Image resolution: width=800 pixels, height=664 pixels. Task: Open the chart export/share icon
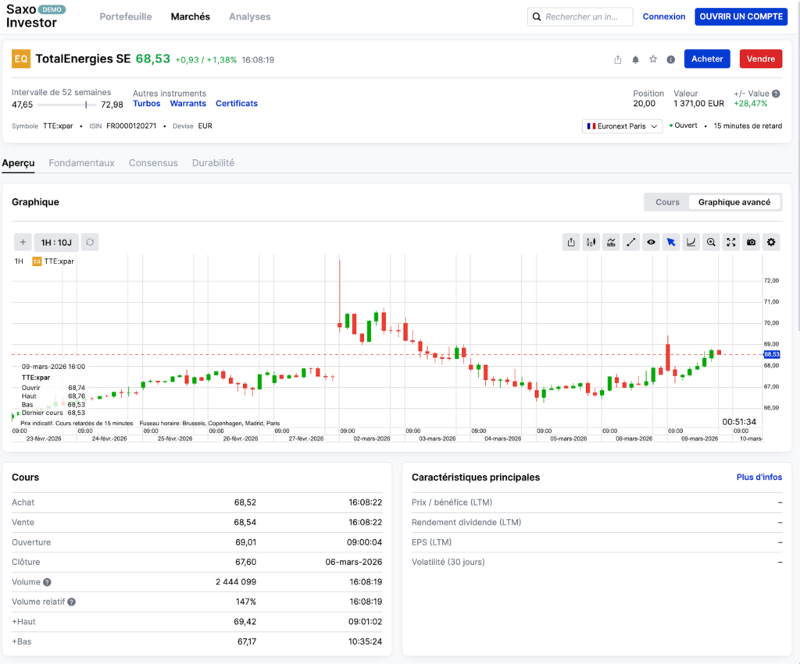click(x=571, y=242)
